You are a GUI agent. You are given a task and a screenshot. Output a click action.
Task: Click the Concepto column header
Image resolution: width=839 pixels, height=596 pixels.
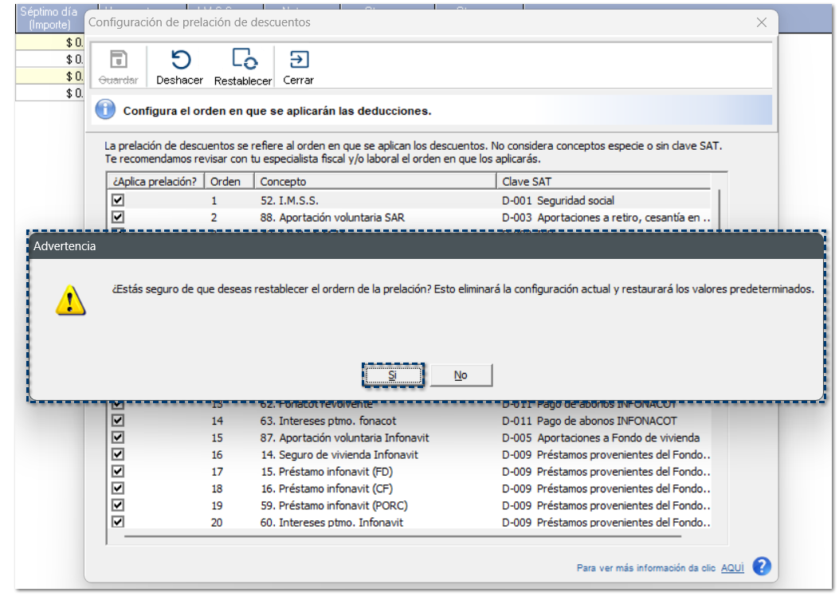(x=374, y=181)
